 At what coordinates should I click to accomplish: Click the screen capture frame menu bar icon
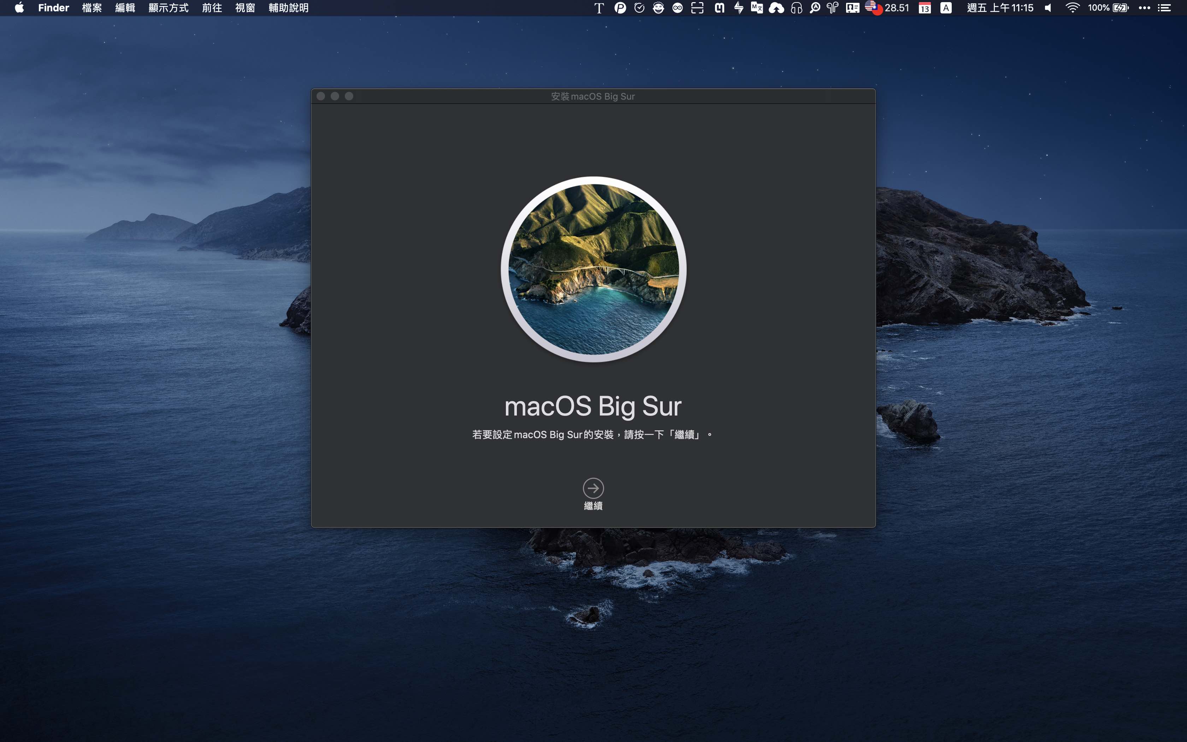point(697,8)
